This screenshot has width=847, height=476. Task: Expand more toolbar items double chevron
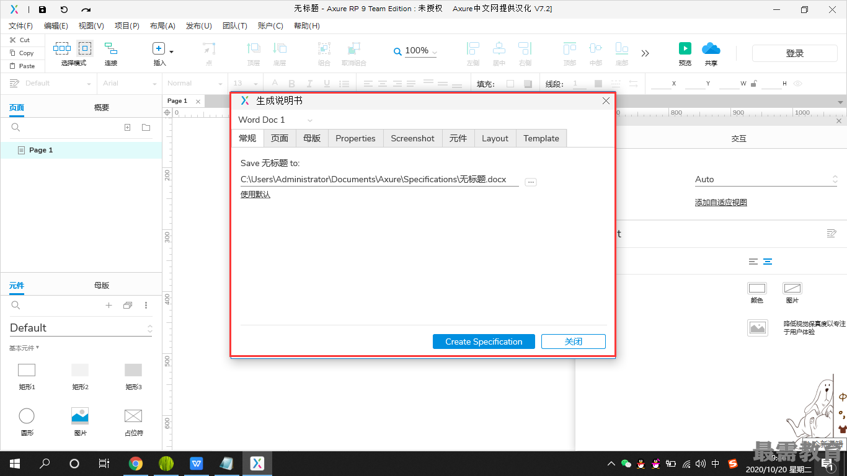[x=645, y=53]
